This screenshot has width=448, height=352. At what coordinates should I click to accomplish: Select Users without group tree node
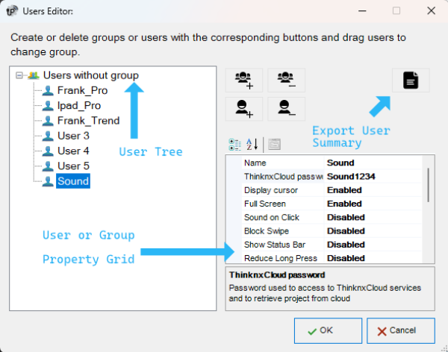91,75
